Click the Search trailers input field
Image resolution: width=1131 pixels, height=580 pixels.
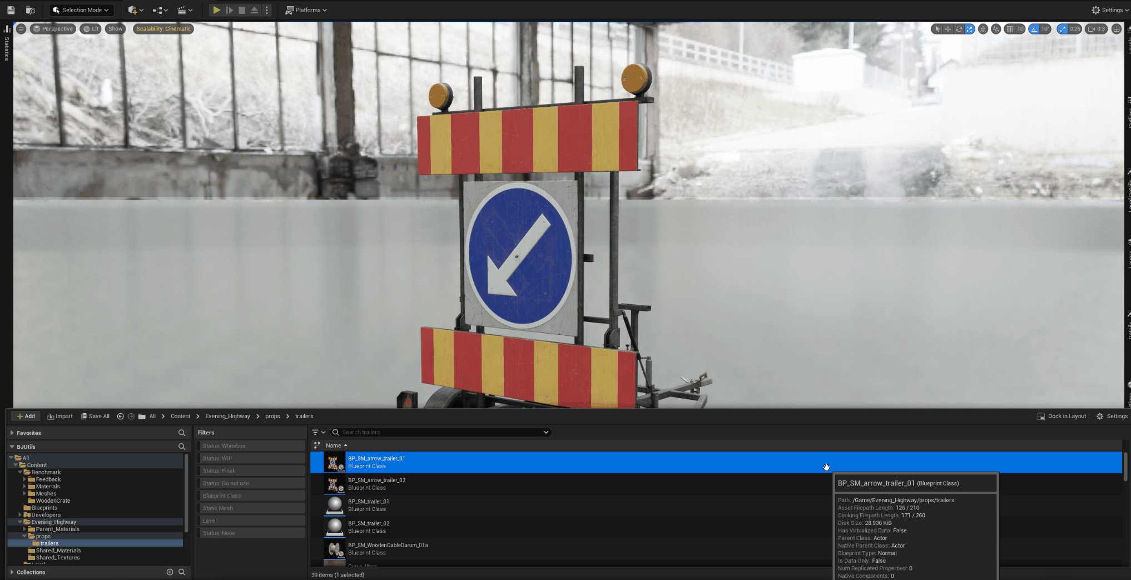(439, 432)
